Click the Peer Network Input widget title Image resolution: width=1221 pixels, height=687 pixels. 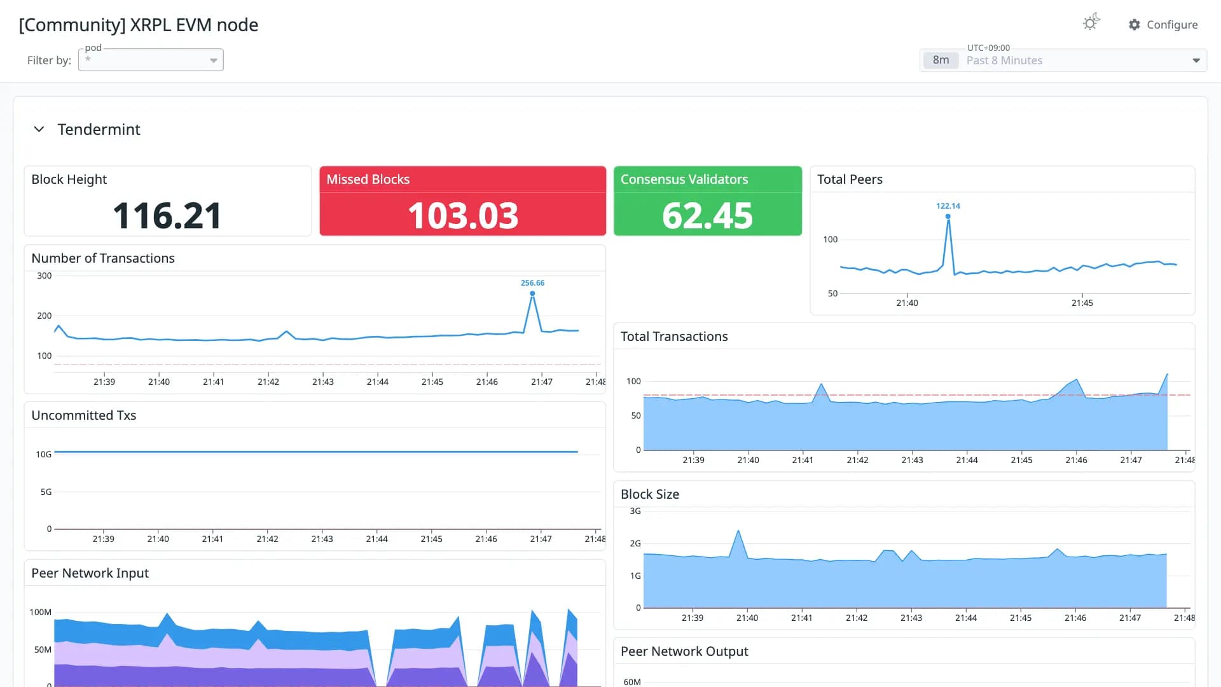[90, 573]
